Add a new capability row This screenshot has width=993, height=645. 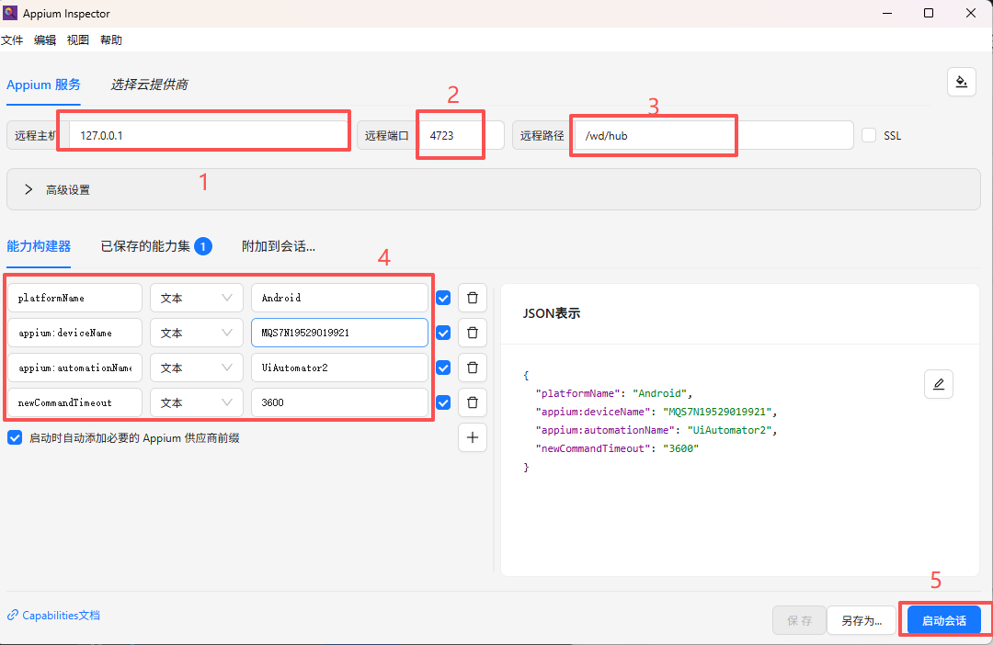473,437
